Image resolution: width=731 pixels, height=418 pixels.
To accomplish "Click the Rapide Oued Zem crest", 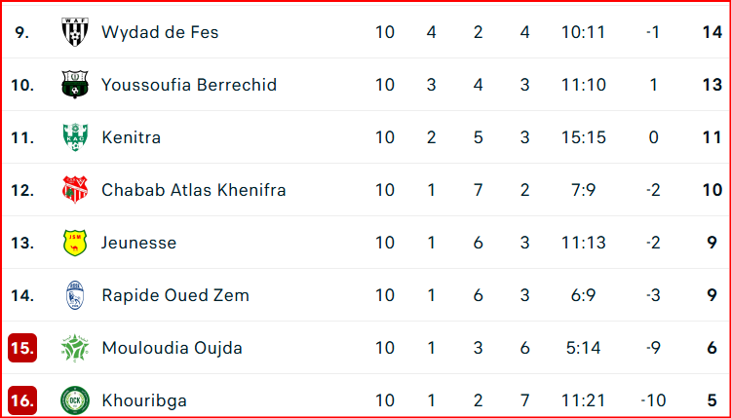I will (75, 295).
